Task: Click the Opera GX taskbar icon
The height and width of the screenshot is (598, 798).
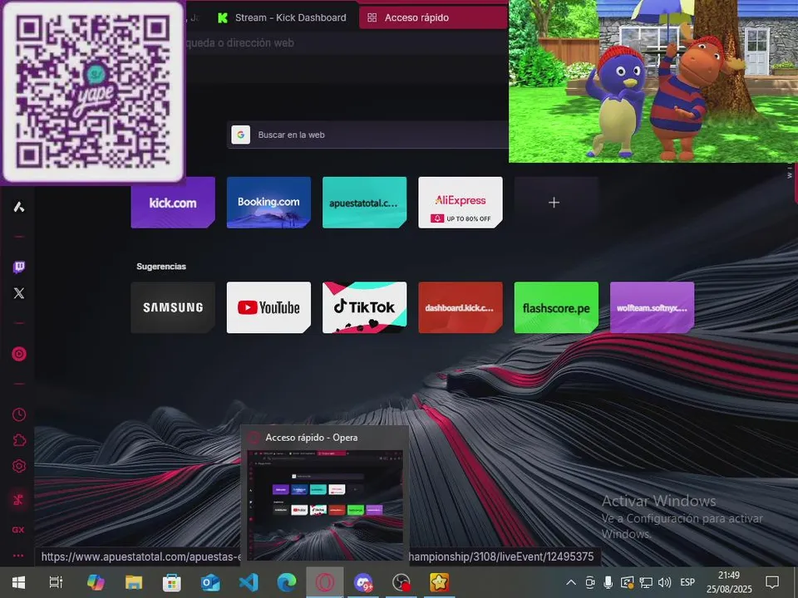Action: tap(325, 582)
